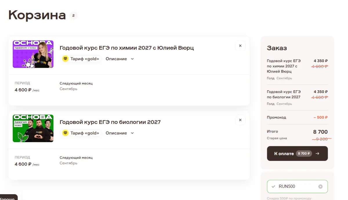Remove chemistry course with X icon

pos(240,46)
